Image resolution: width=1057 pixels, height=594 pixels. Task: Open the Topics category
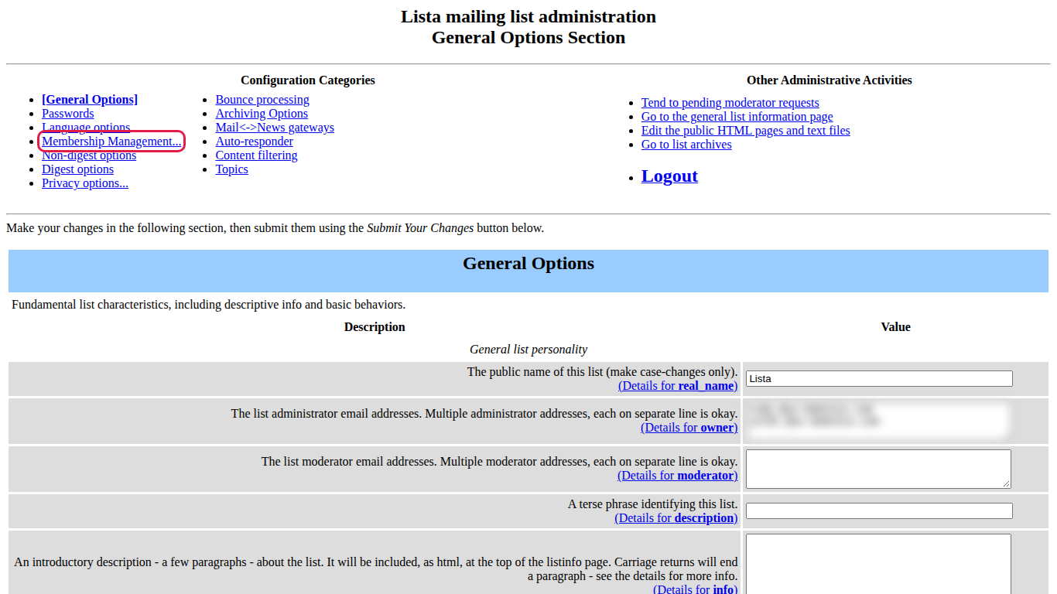point(232,169)
